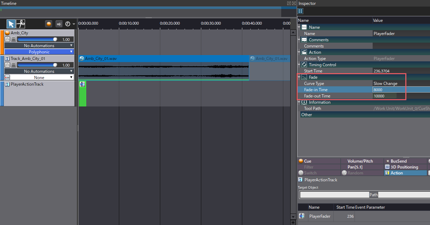Select the Amb_City cue name
Viewport: 430px width, 225px height.
(x=19, y=33)
